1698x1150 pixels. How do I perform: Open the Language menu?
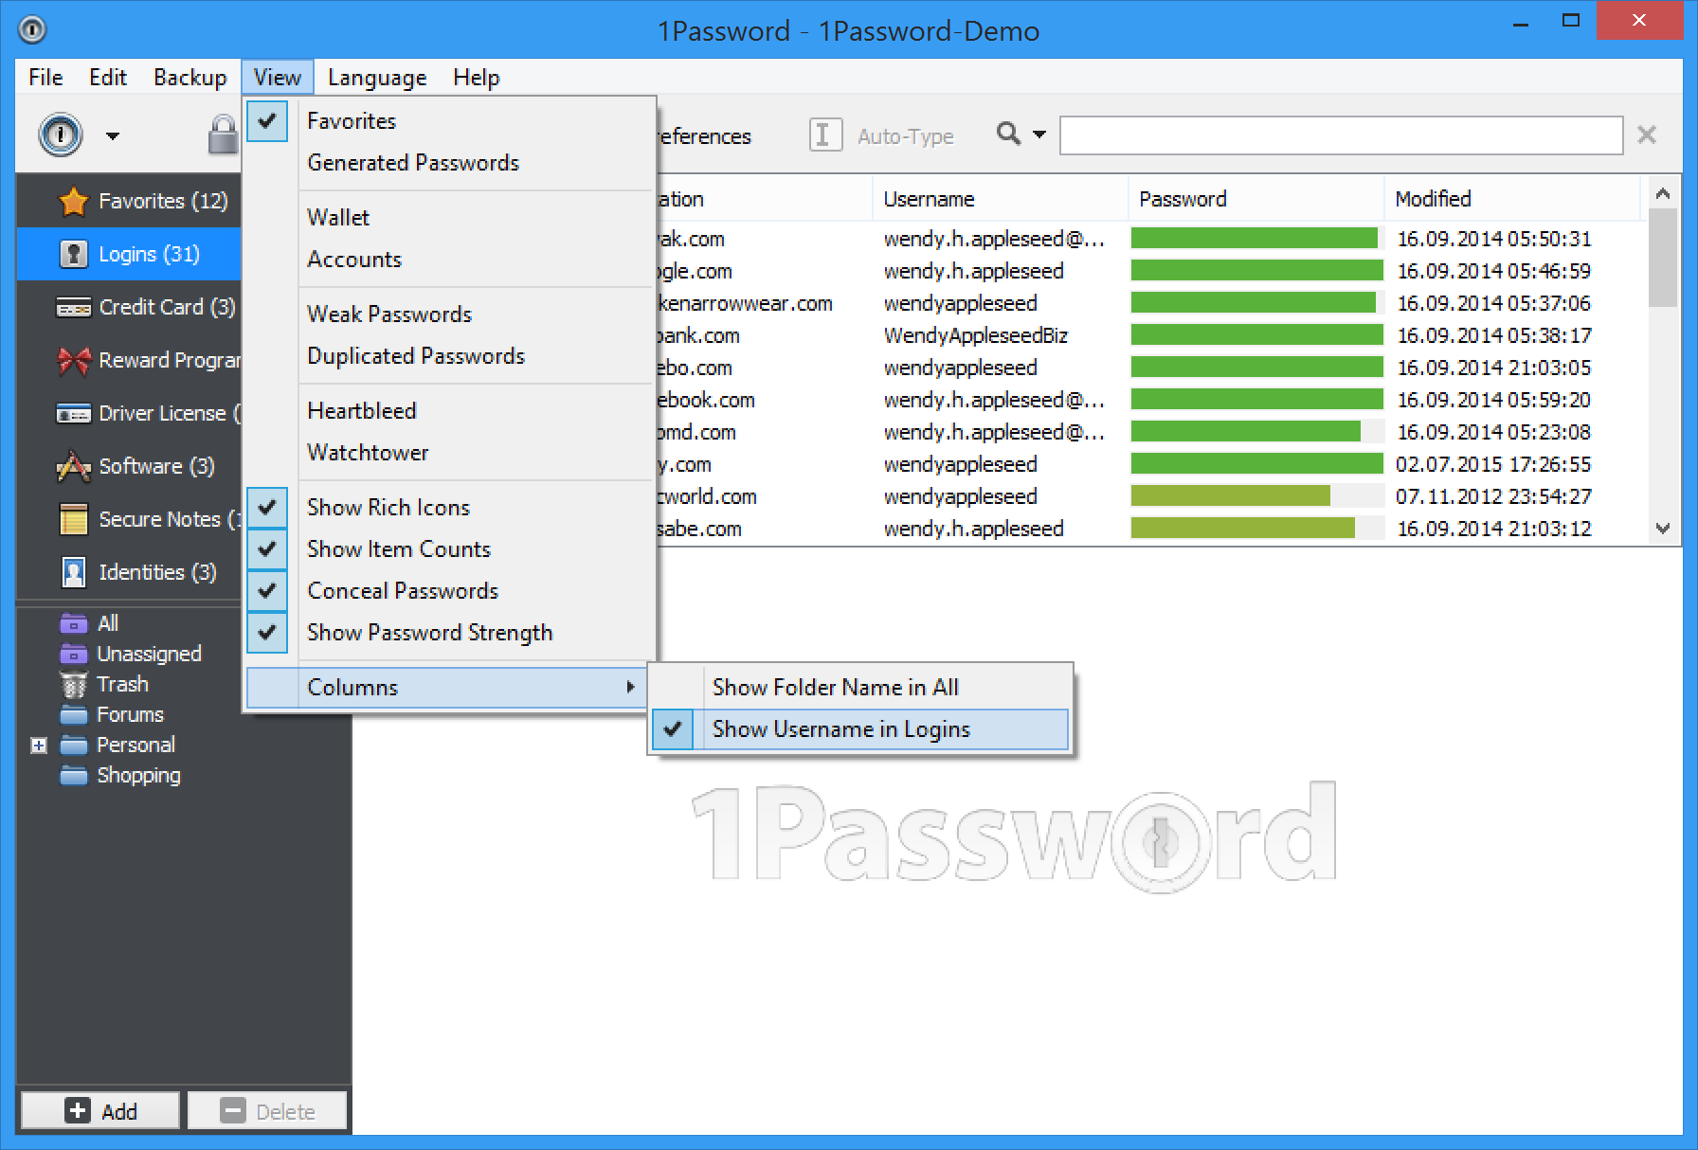pos(377,78)
